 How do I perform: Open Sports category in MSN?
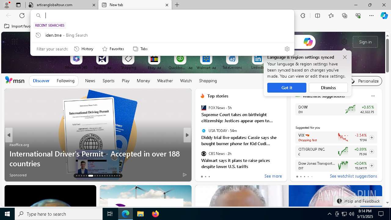[108, 81]
